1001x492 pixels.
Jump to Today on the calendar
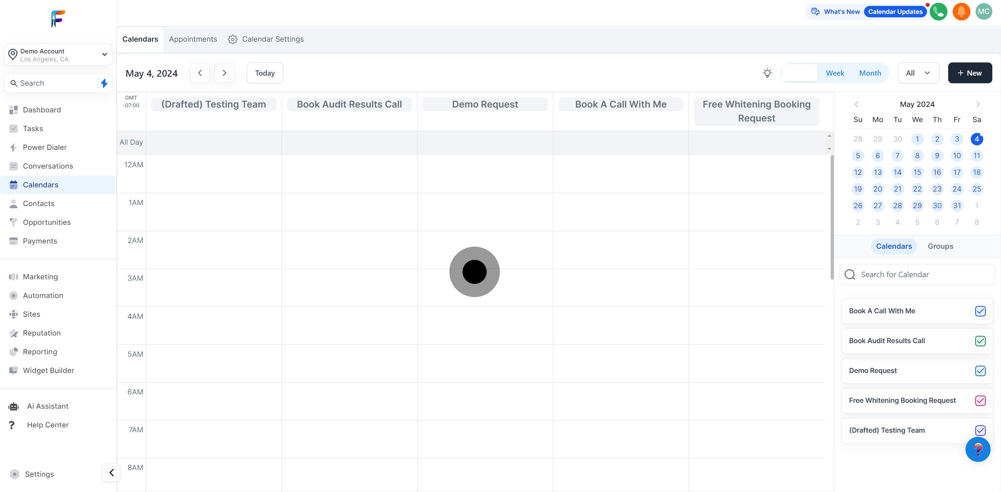tap(264, 73)
